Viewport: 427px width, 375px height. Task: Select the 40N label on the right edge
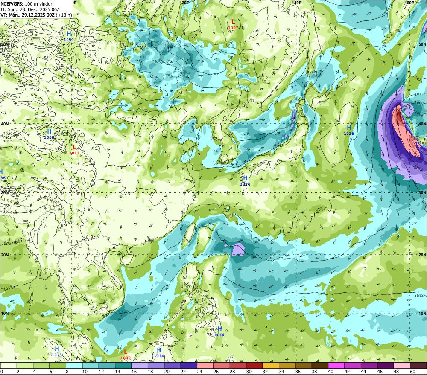pyautogui.click(x=422, y=124)
